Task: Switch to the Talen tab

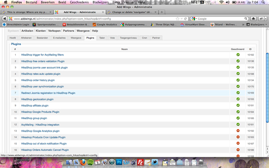Action: point(102,38)
